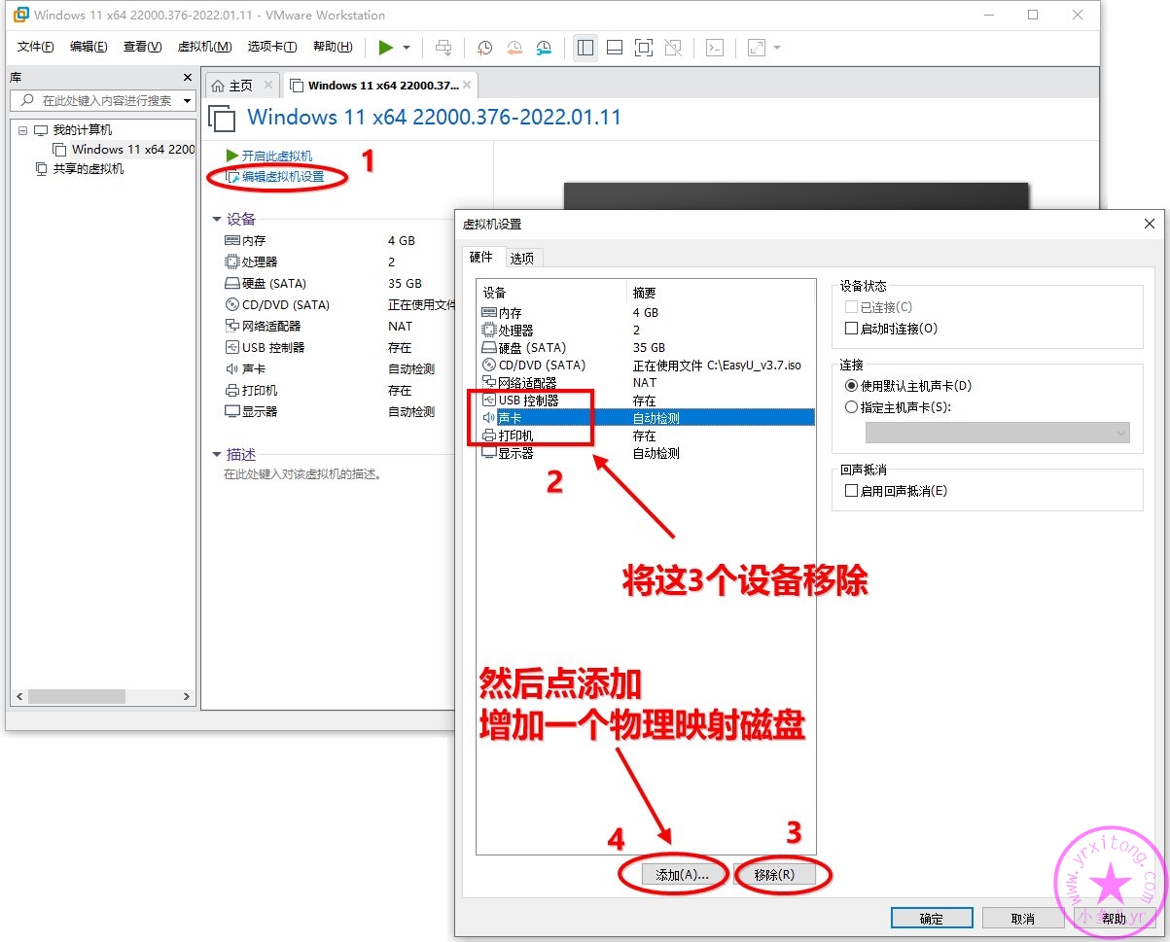Select 共享的虚拟机 in the library tree

pos(78,169)
